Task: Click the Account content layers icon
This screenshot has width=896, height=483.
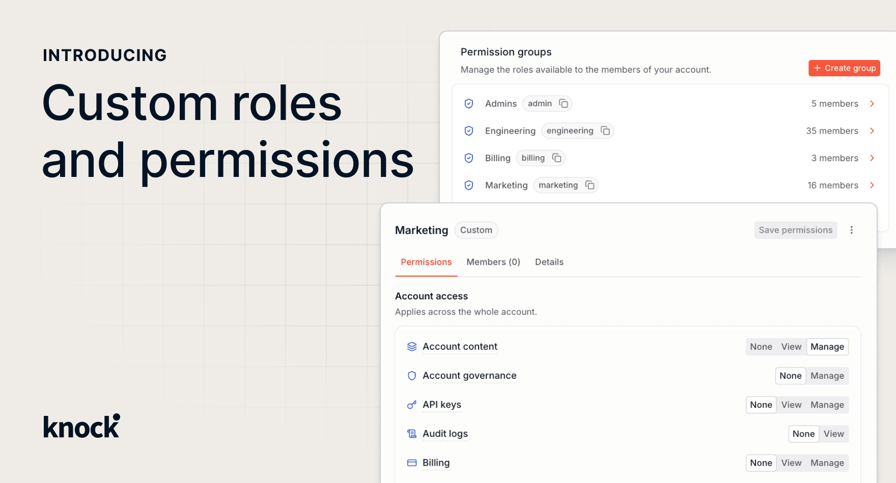Action: click(x=412, y=347)
